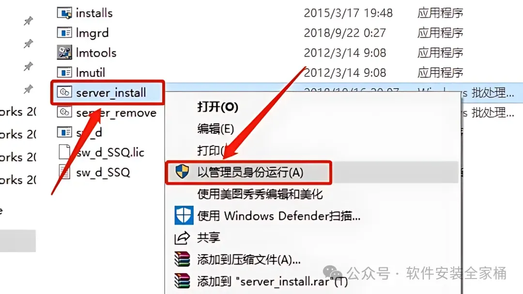Add to archive (添加到压缩文件) option
Screen dimensions: 523x294
tap(249, 259)
